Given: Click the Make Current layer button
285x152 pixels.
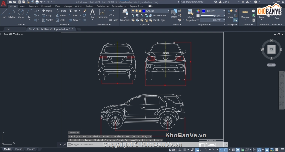Looking at the screenshot, I should coord(158,16).
